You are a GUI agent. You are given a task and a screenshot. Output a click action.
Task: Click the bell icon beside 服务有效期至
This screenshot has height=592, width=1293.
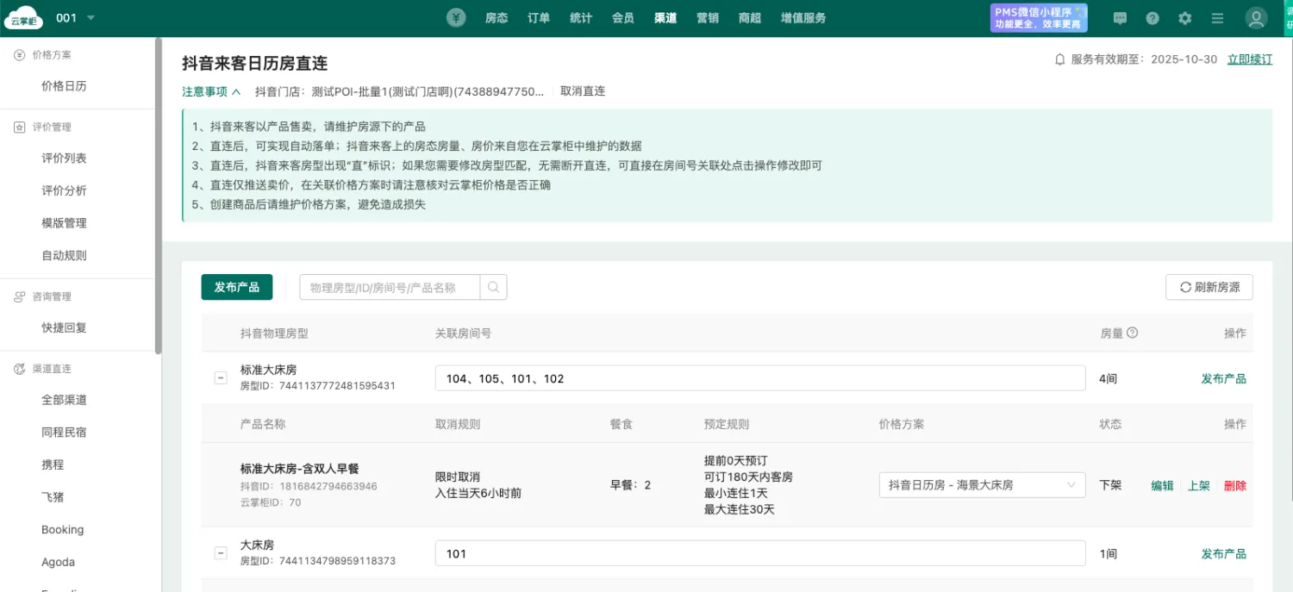pos(1060,60)
